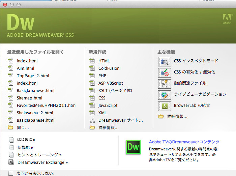The height and width of the screenshot is (176, 236).
Task: Enable 次回から表示しない checkbox
Action: [11, 173]
